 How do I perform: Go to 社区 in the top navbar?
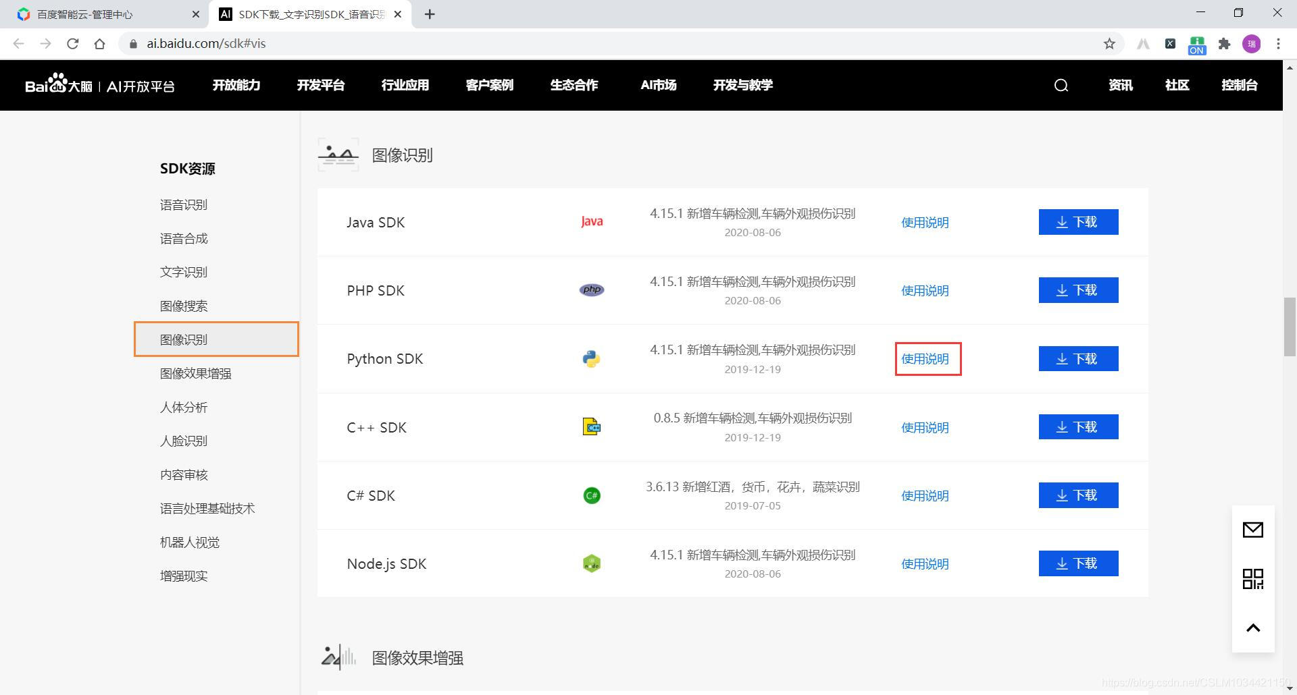[1177, 85]
